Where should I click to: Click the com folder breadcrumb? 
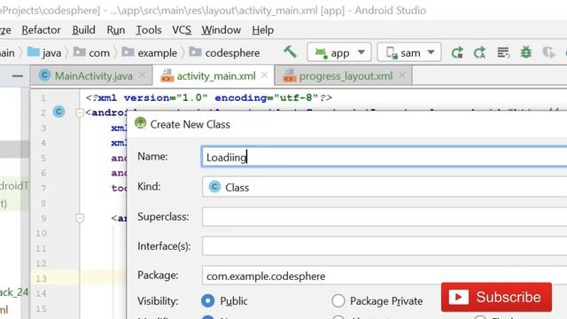pos(91,53)
